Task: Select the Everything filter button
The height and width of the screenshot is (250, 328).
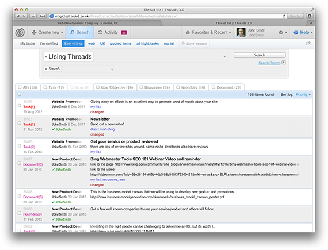Action: (x=73, y=44)
